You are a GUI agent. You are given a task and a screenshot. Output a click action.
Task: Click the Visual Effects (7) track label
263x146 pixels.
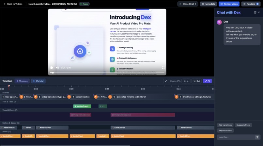tap(10, 110)
